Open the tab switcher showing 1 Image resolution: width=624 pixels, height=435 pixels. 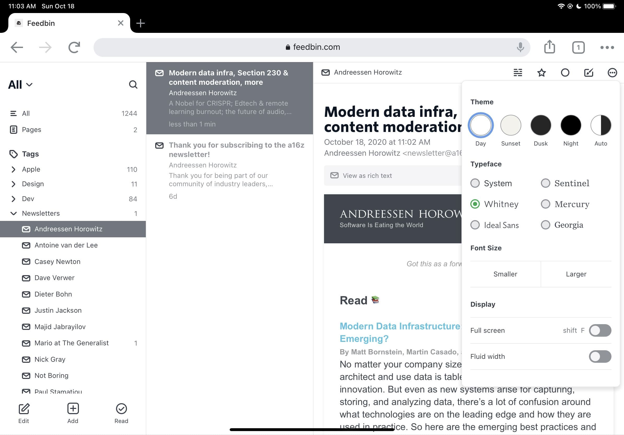pyautogui.click(x=578, y=47)
